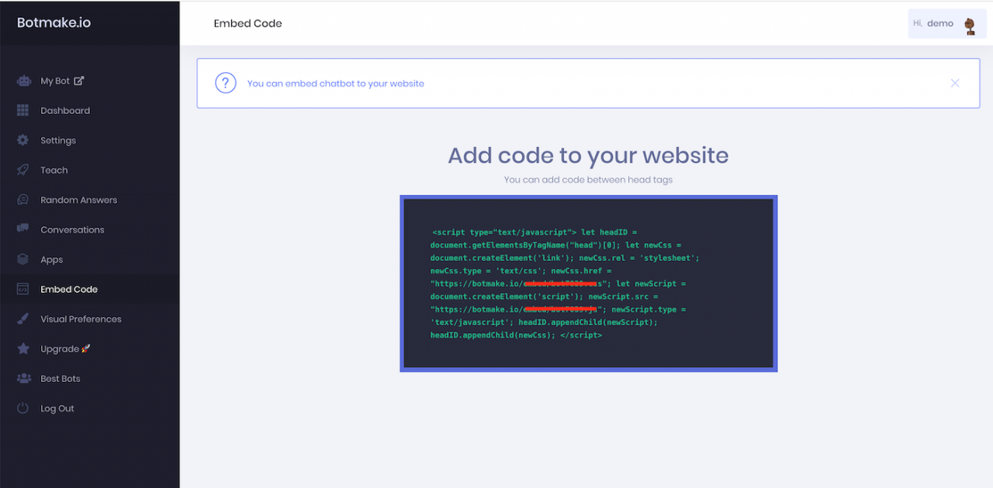Open Best Bots in the sidebar
The image size is (993, 488).
click(x=90, y=379)
